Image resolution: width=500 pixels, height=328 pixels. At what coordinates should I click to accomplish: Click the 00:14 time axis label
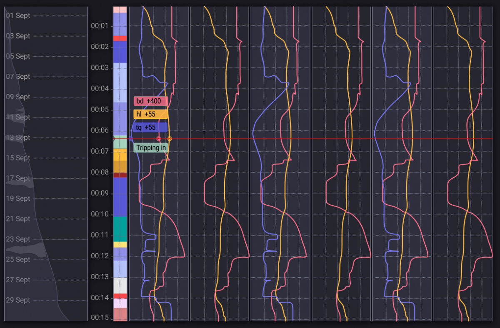coord(100,298)
